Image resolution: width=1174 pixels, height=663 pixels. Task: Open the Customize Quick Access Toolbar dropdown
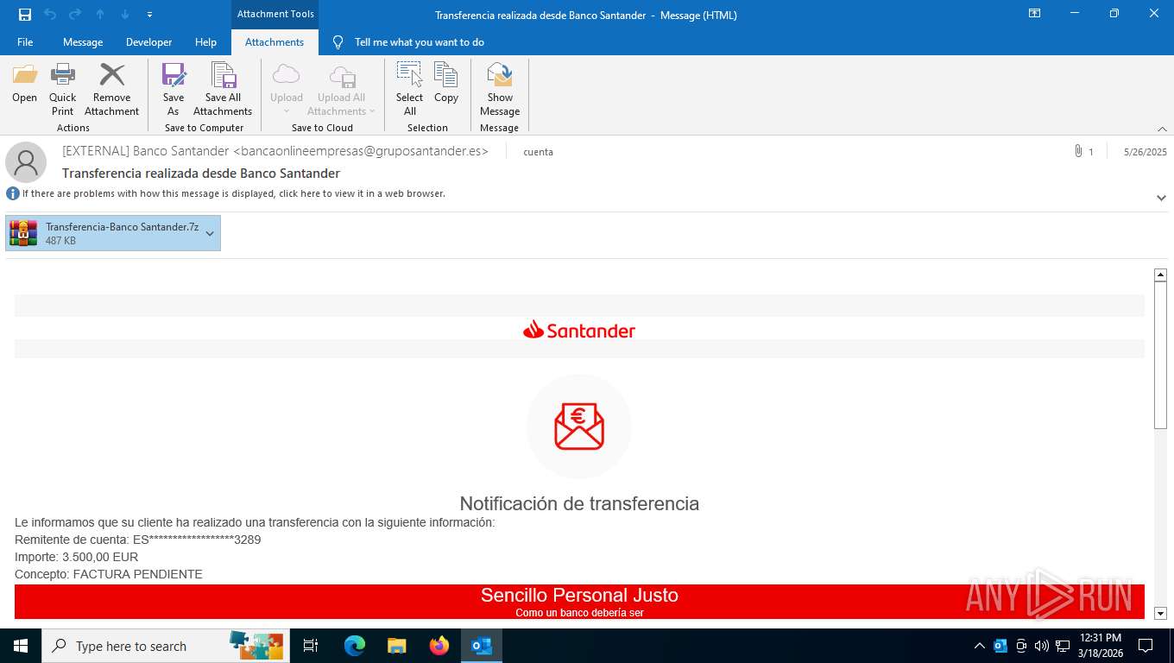coord(150,14)
